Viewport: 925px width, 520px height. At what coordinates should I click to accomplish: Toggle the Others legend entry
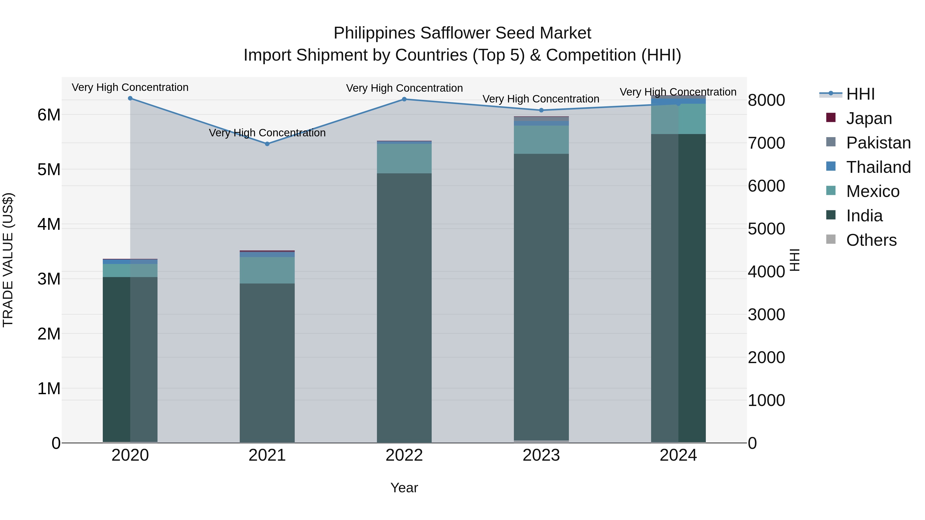coord(861,240)
